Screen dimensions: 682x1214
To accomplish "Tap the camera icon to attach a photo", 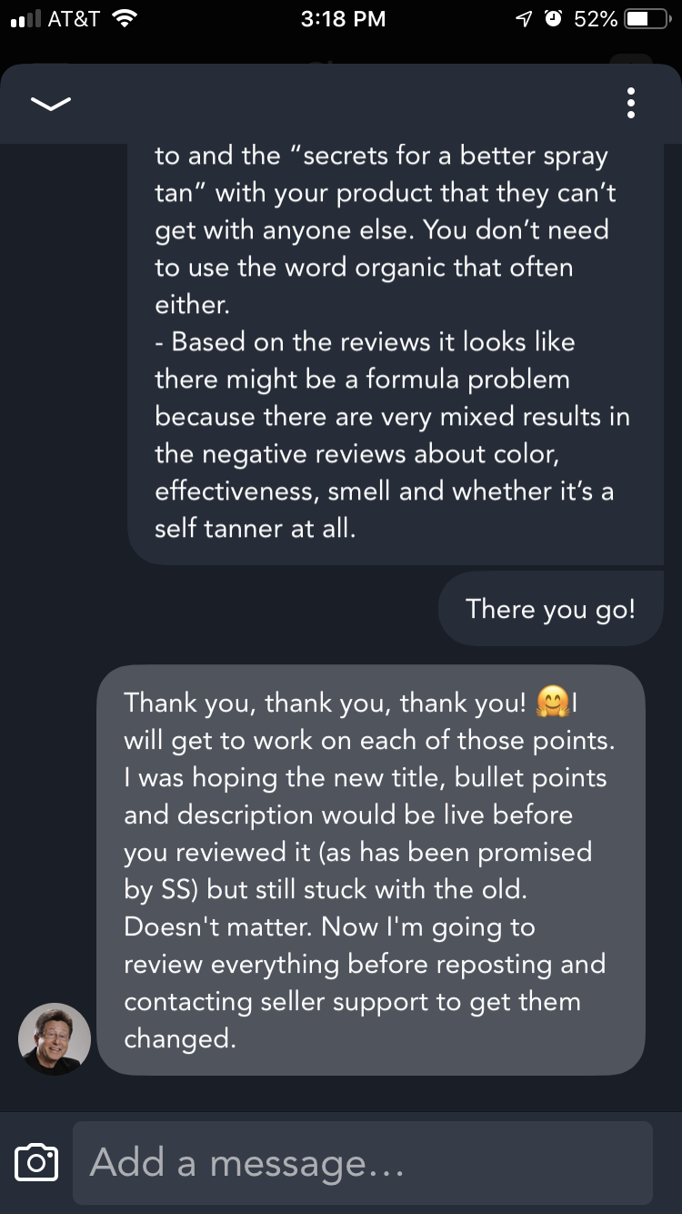I will pos(37,1163).
